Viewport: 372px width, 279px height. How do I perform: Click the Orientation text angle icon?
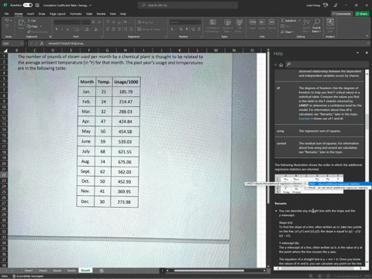[x=125, y=22]
